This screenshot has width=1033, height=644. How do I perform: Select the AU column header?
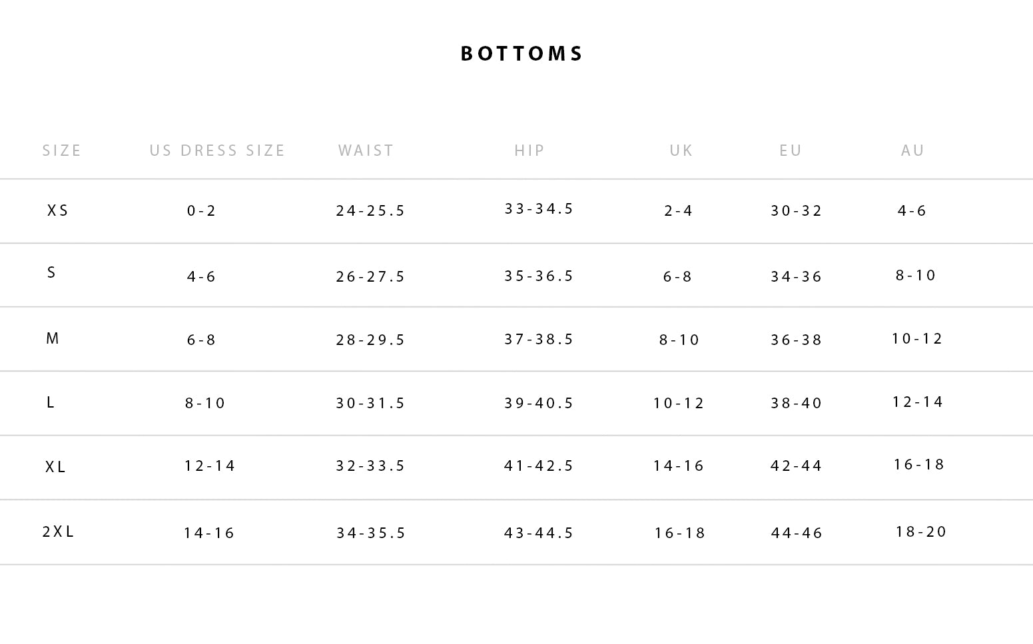click(x=912, y=151)
